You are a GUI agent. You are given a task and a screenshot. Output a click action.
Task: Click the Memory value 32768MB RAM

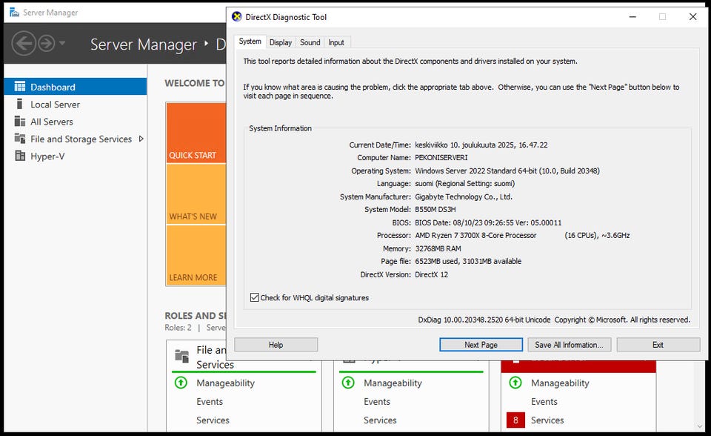tap(438, 248)
